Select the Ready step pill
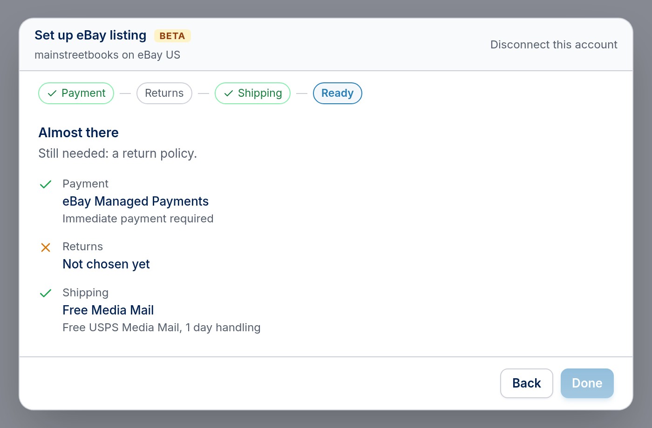Viewport: 652px width, 428px height. [x=338, y=93]
